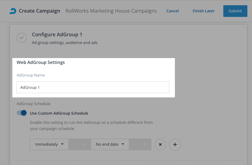
Task: Click the Create Campaign header title
Action: pos(39,11)
